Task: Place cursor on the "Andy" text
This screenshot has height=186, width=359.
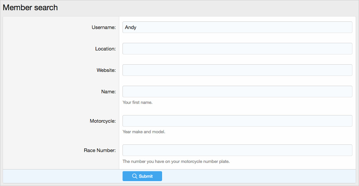Action: (131, 27)
